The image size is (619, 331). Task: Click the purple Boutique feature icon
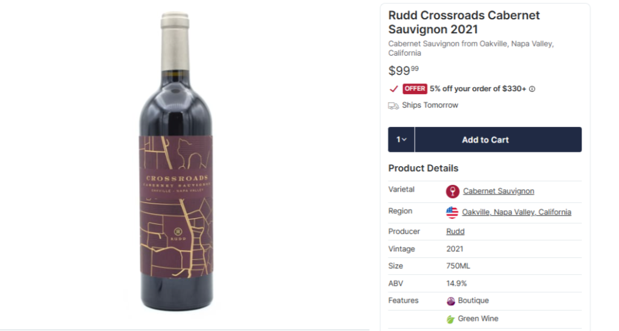click(451, 301)
